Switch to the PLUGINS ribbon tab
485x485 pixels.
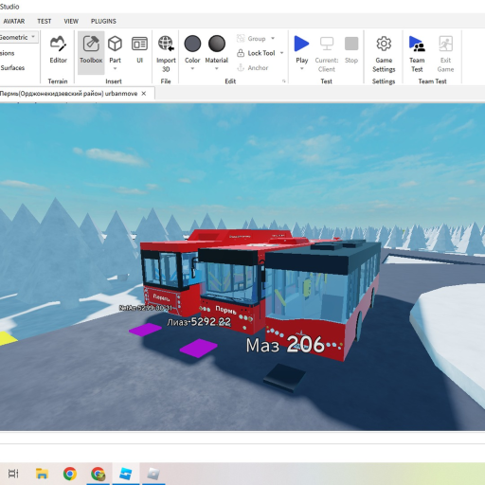(x=103, y=21)
